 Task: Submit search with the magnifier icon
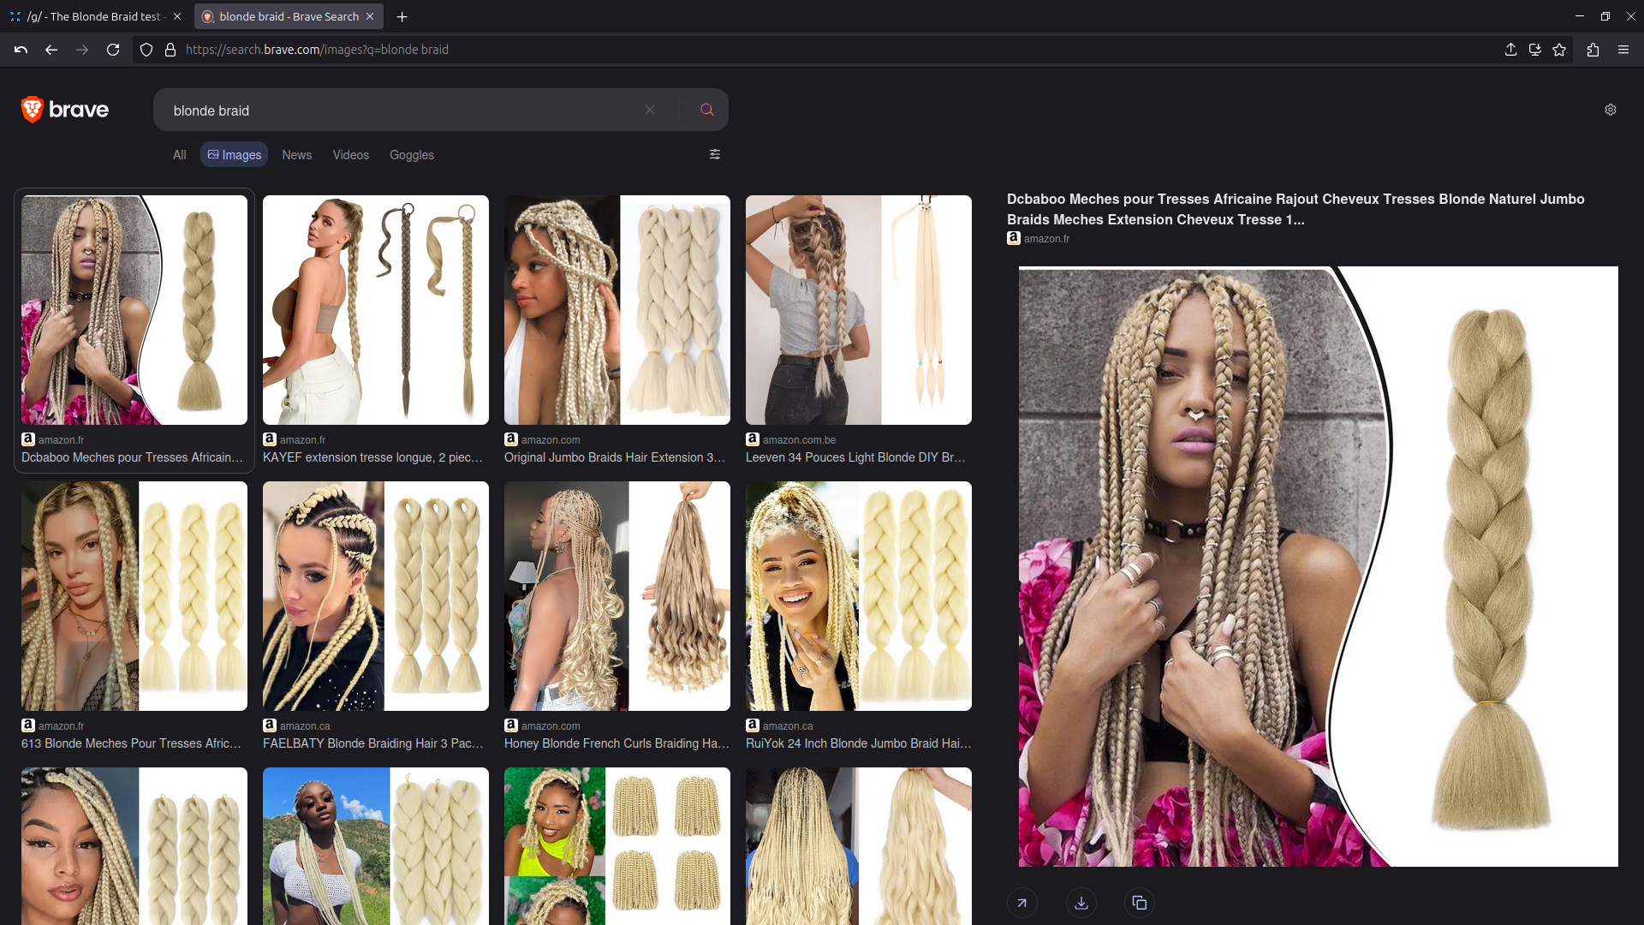click(x=706, y=110)
